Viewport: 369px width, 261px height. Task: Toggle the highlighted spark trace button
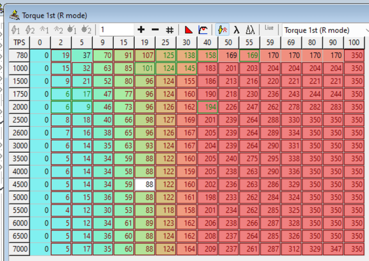coord(222,30)
